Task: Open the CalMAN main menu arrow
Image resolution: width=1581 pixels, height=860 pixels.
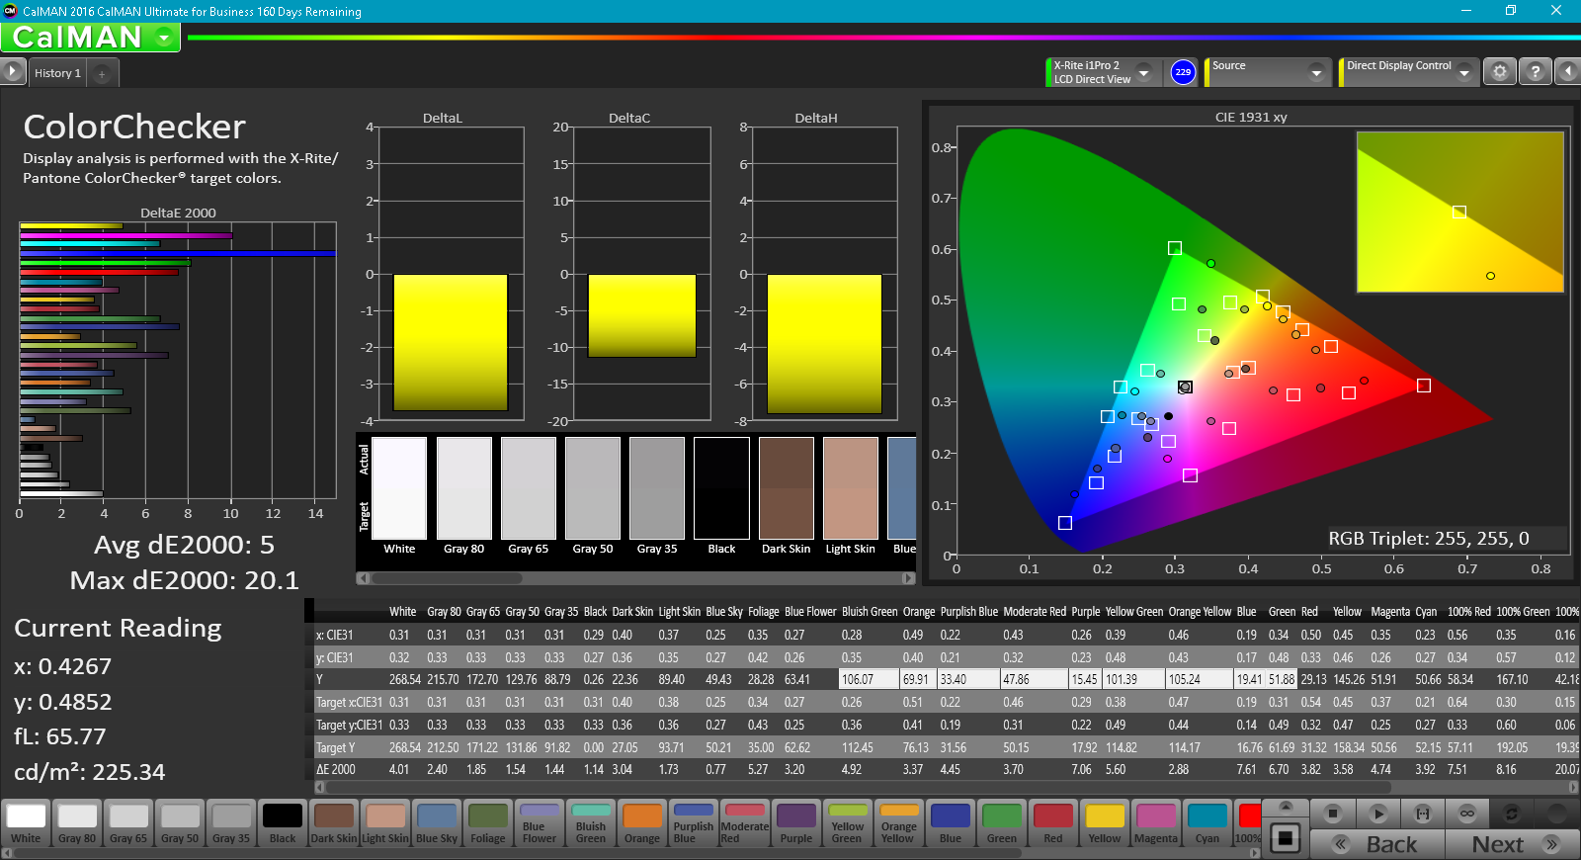Action: coord(164,38)
